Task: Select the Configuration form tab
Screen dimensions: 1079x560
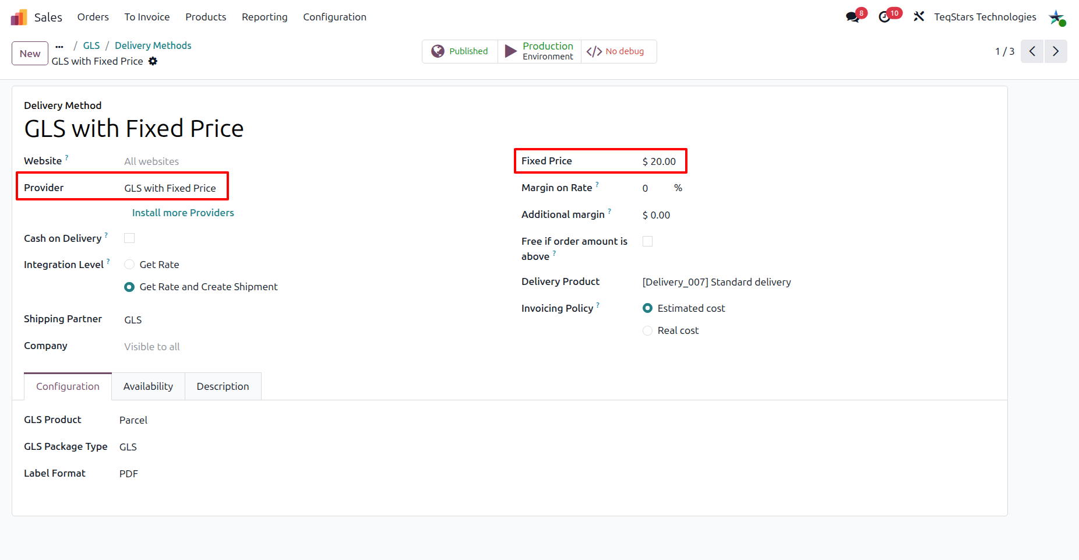Action: [x=68, y=386]
